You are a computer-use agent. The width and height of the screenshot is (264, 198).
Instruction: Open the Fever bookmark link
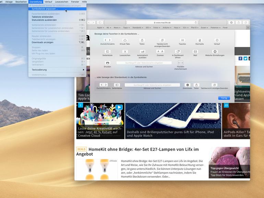click(225, 28)
